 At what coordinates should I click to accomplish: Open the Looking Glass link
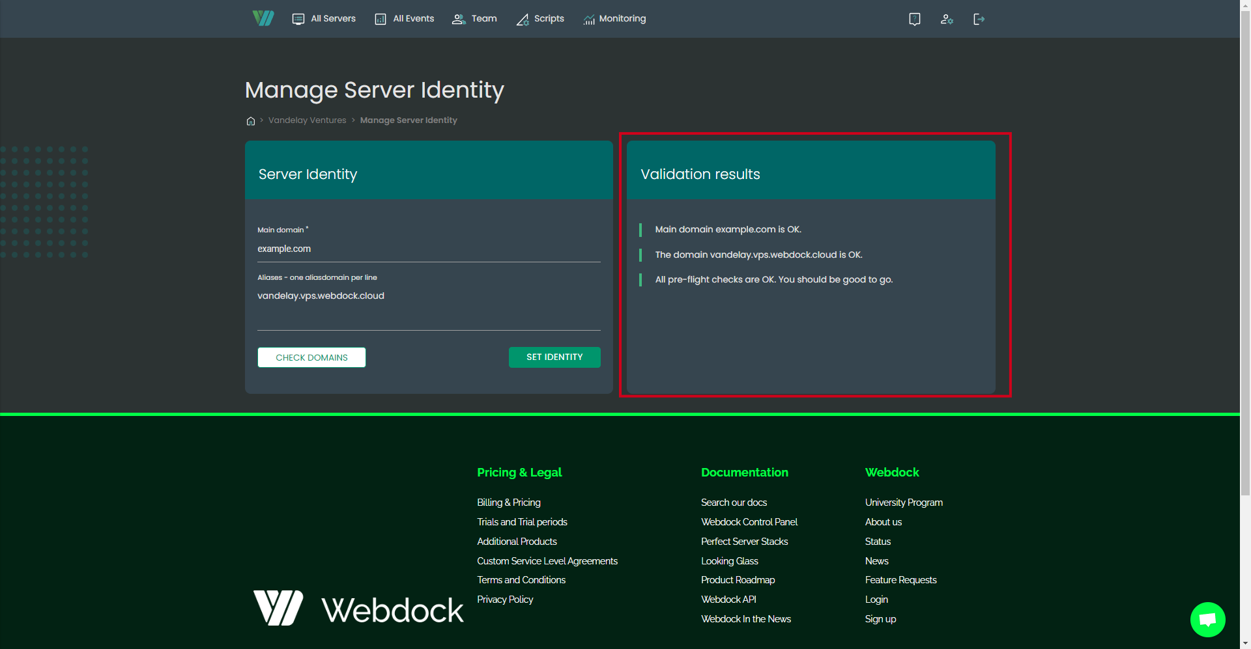coord(730,561)
